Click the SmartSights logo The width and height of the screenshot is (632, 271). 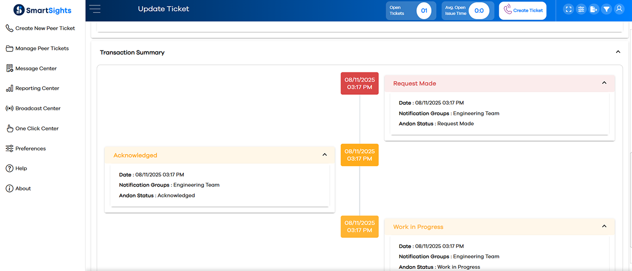(42, 10)
